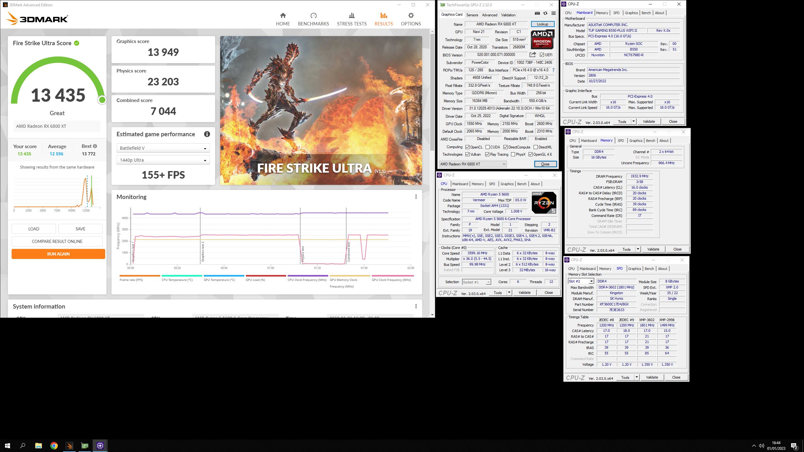
Task: Open the 3DMark OPTIONS gear
Action: coord(411,19)
